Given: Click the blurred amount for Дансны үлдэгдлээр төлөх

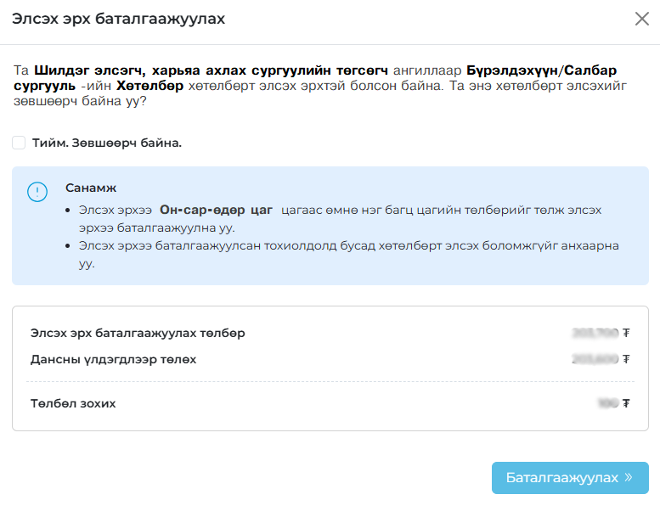Looking at the screenshot, I should (x=595, y=359).
